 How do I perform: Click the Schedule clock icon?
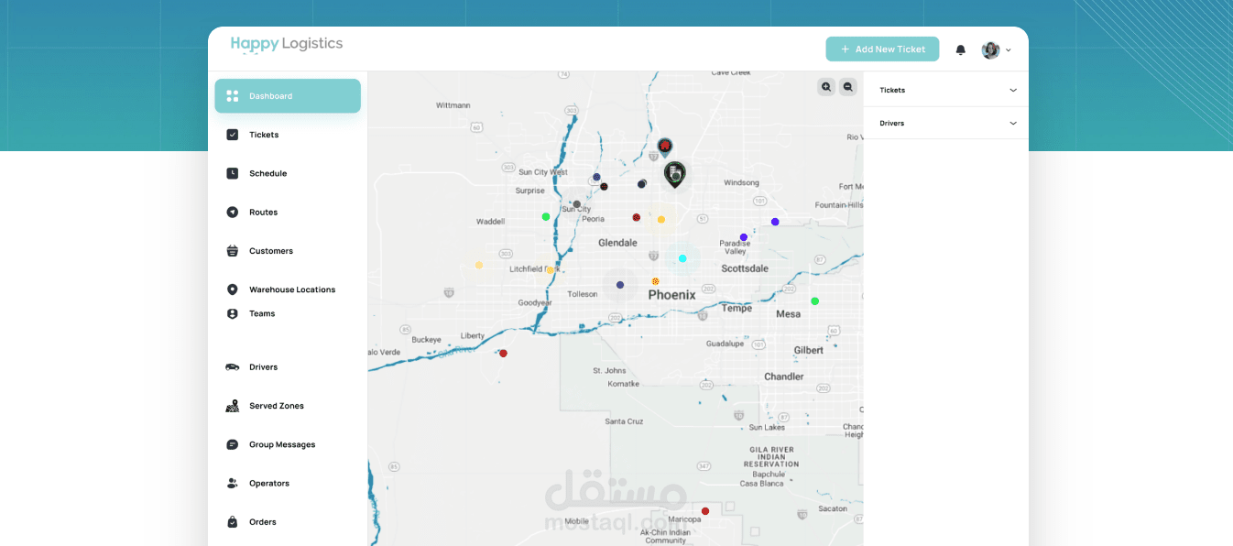tap(232, 173)
